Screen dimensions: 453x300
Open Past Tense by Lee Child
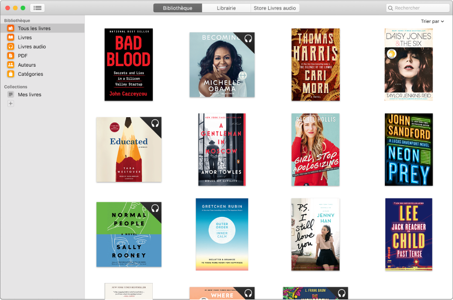pyautogui.click(x=409, y=234)
